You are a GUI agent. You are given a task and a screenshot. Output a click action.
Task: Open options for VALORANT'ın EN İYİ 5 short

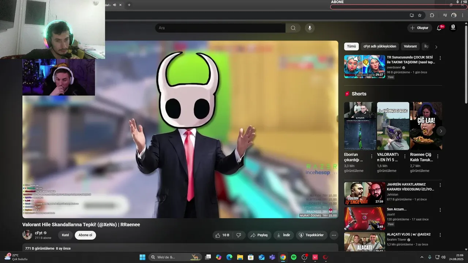405,156
